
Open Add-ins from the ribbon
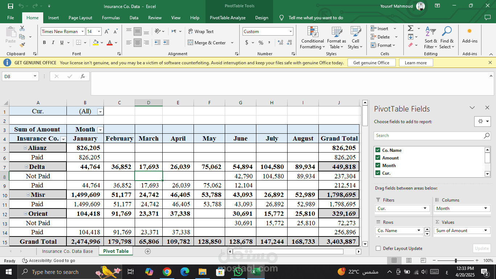[x=469, y=36]
